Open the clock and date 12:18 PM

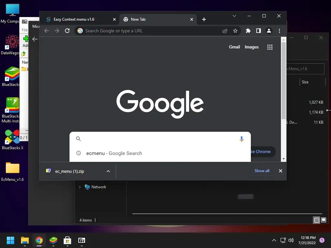click(x=307, y=240)
